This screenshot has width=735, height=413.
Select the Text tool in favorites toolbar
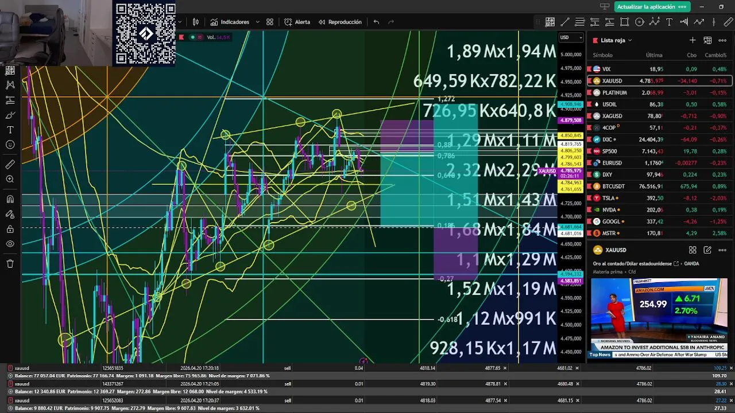click(x=670, y=22)
